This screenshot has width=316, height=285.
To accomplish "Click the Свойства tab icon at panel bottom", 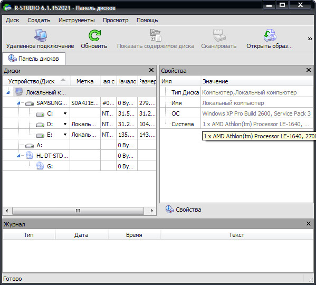I will click(170, 209).
